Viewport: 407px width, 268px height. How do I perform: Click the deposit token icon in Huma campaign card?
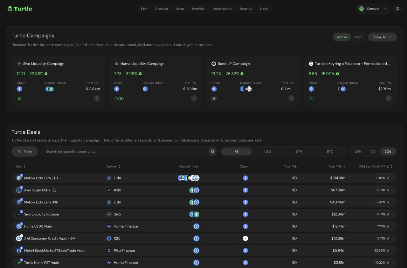[x=145, y=89]
